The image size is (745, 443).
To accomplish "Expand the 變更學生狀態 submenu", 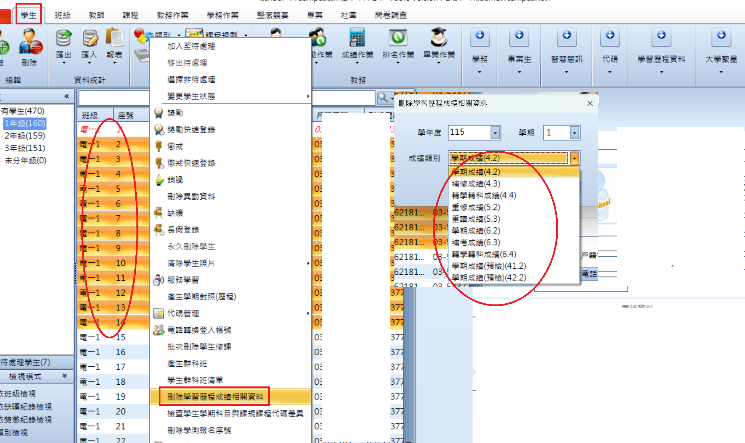I will (x=230, y=96).
